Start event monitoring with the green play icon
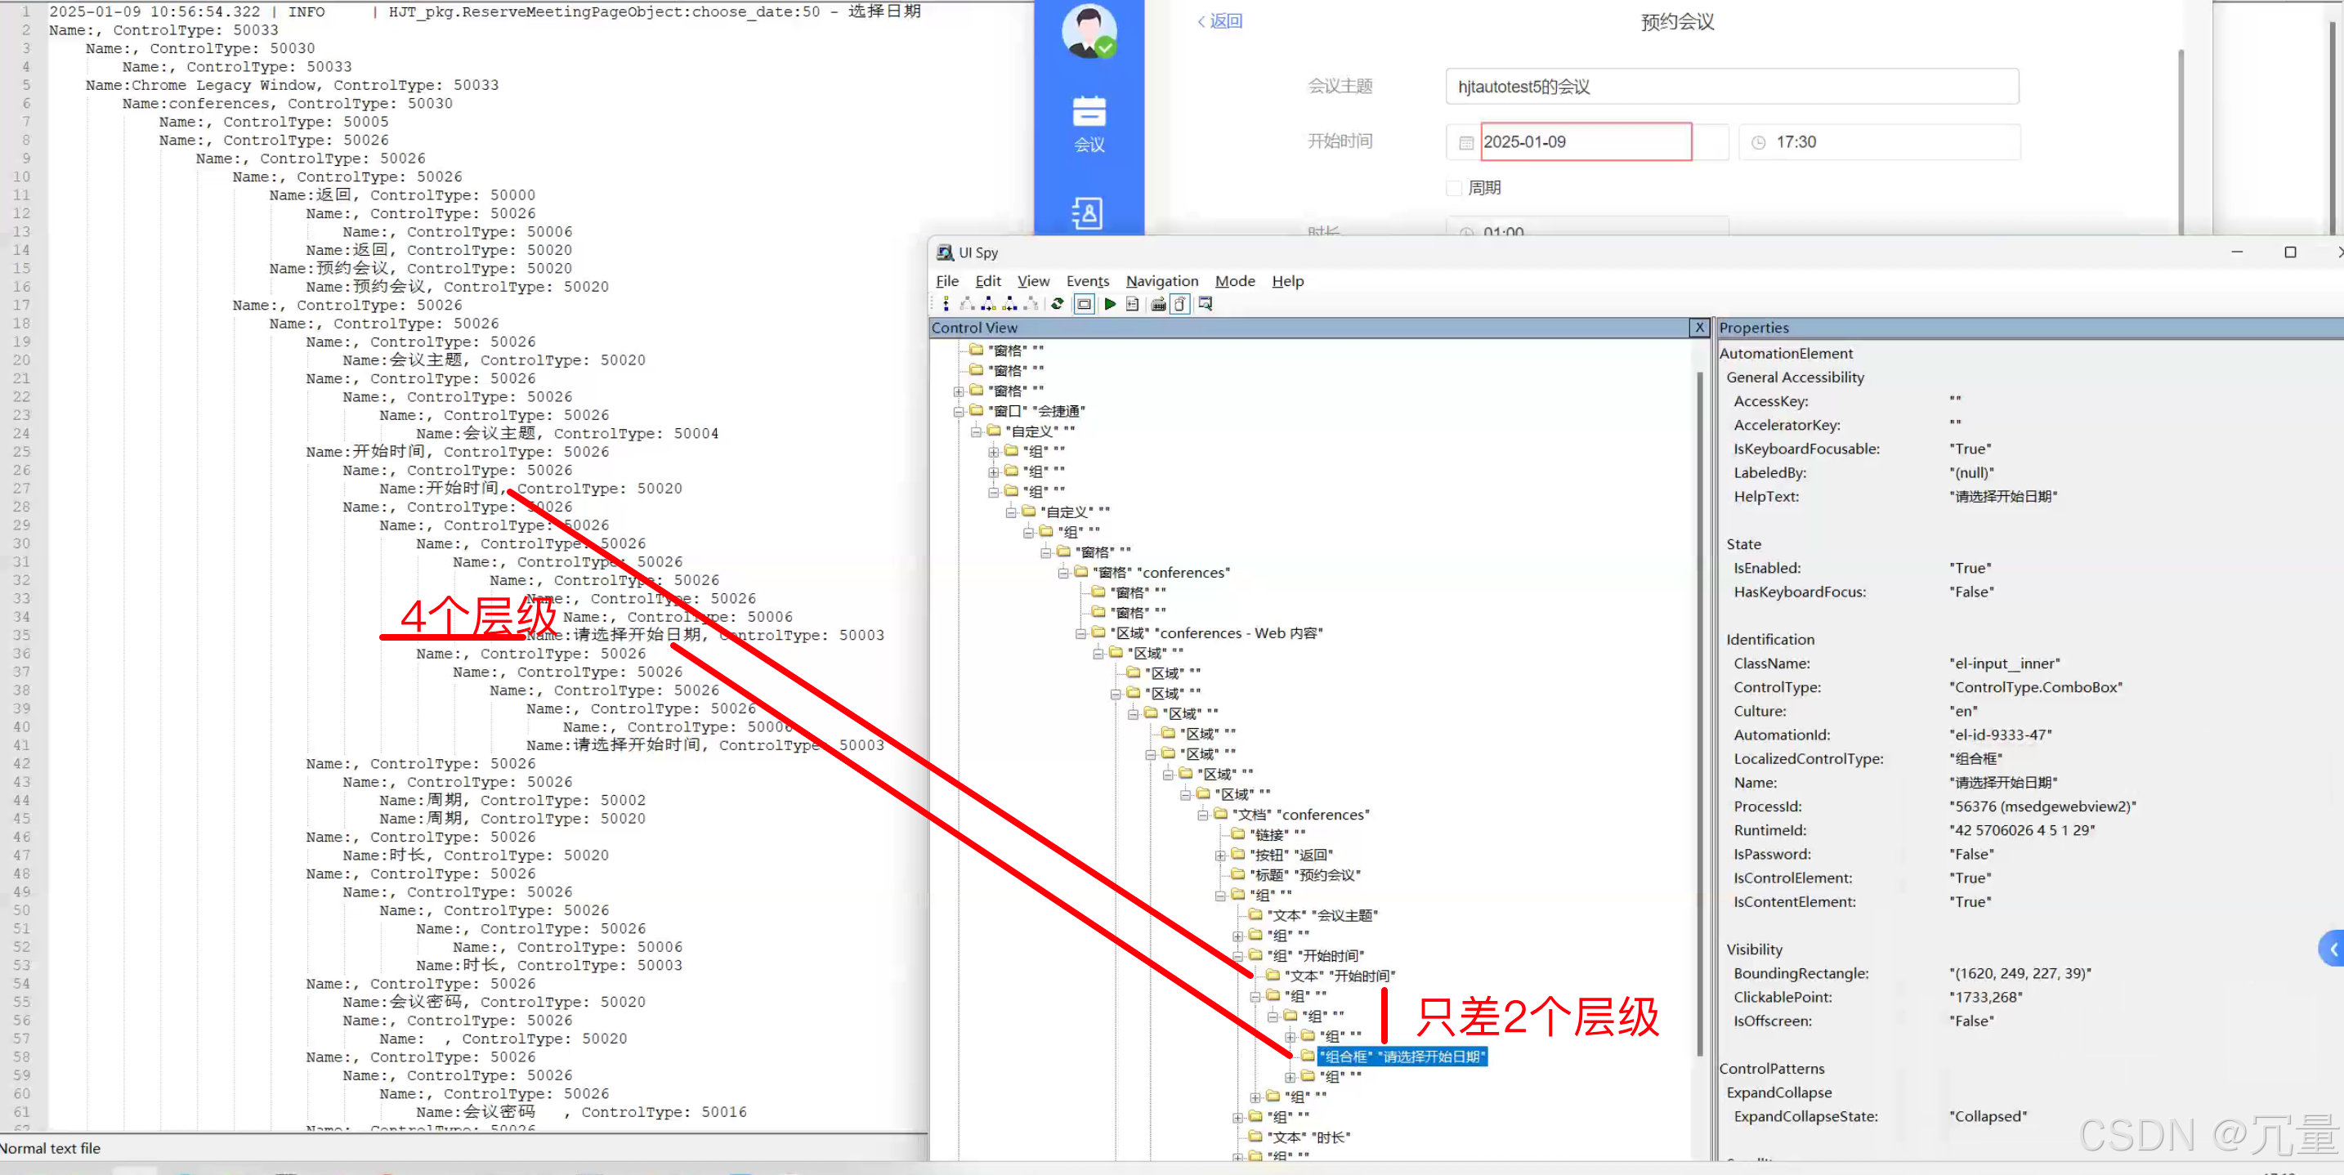This screenshot has width=2344, height=1175. pyautogui.click(x=1110, y=304)
